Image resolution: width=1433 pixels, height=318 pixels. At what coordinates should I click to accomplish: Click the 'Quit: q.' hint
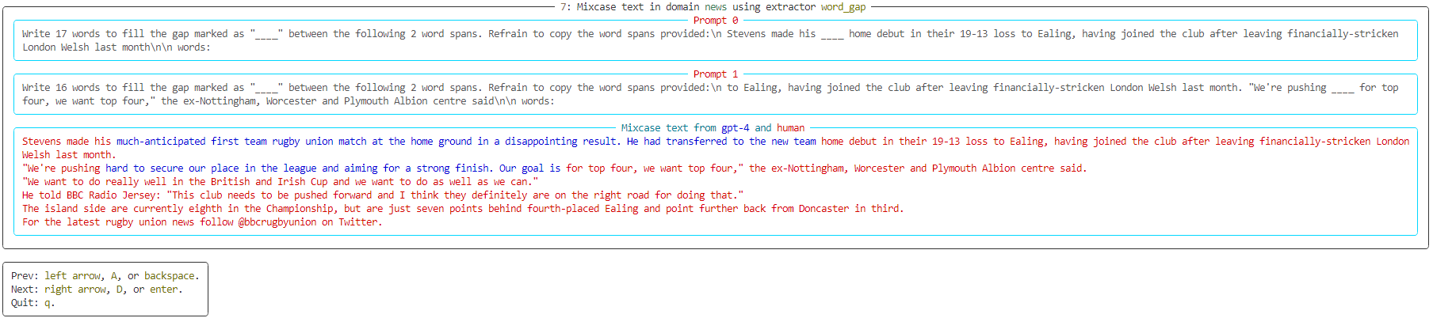click(33, 302)
